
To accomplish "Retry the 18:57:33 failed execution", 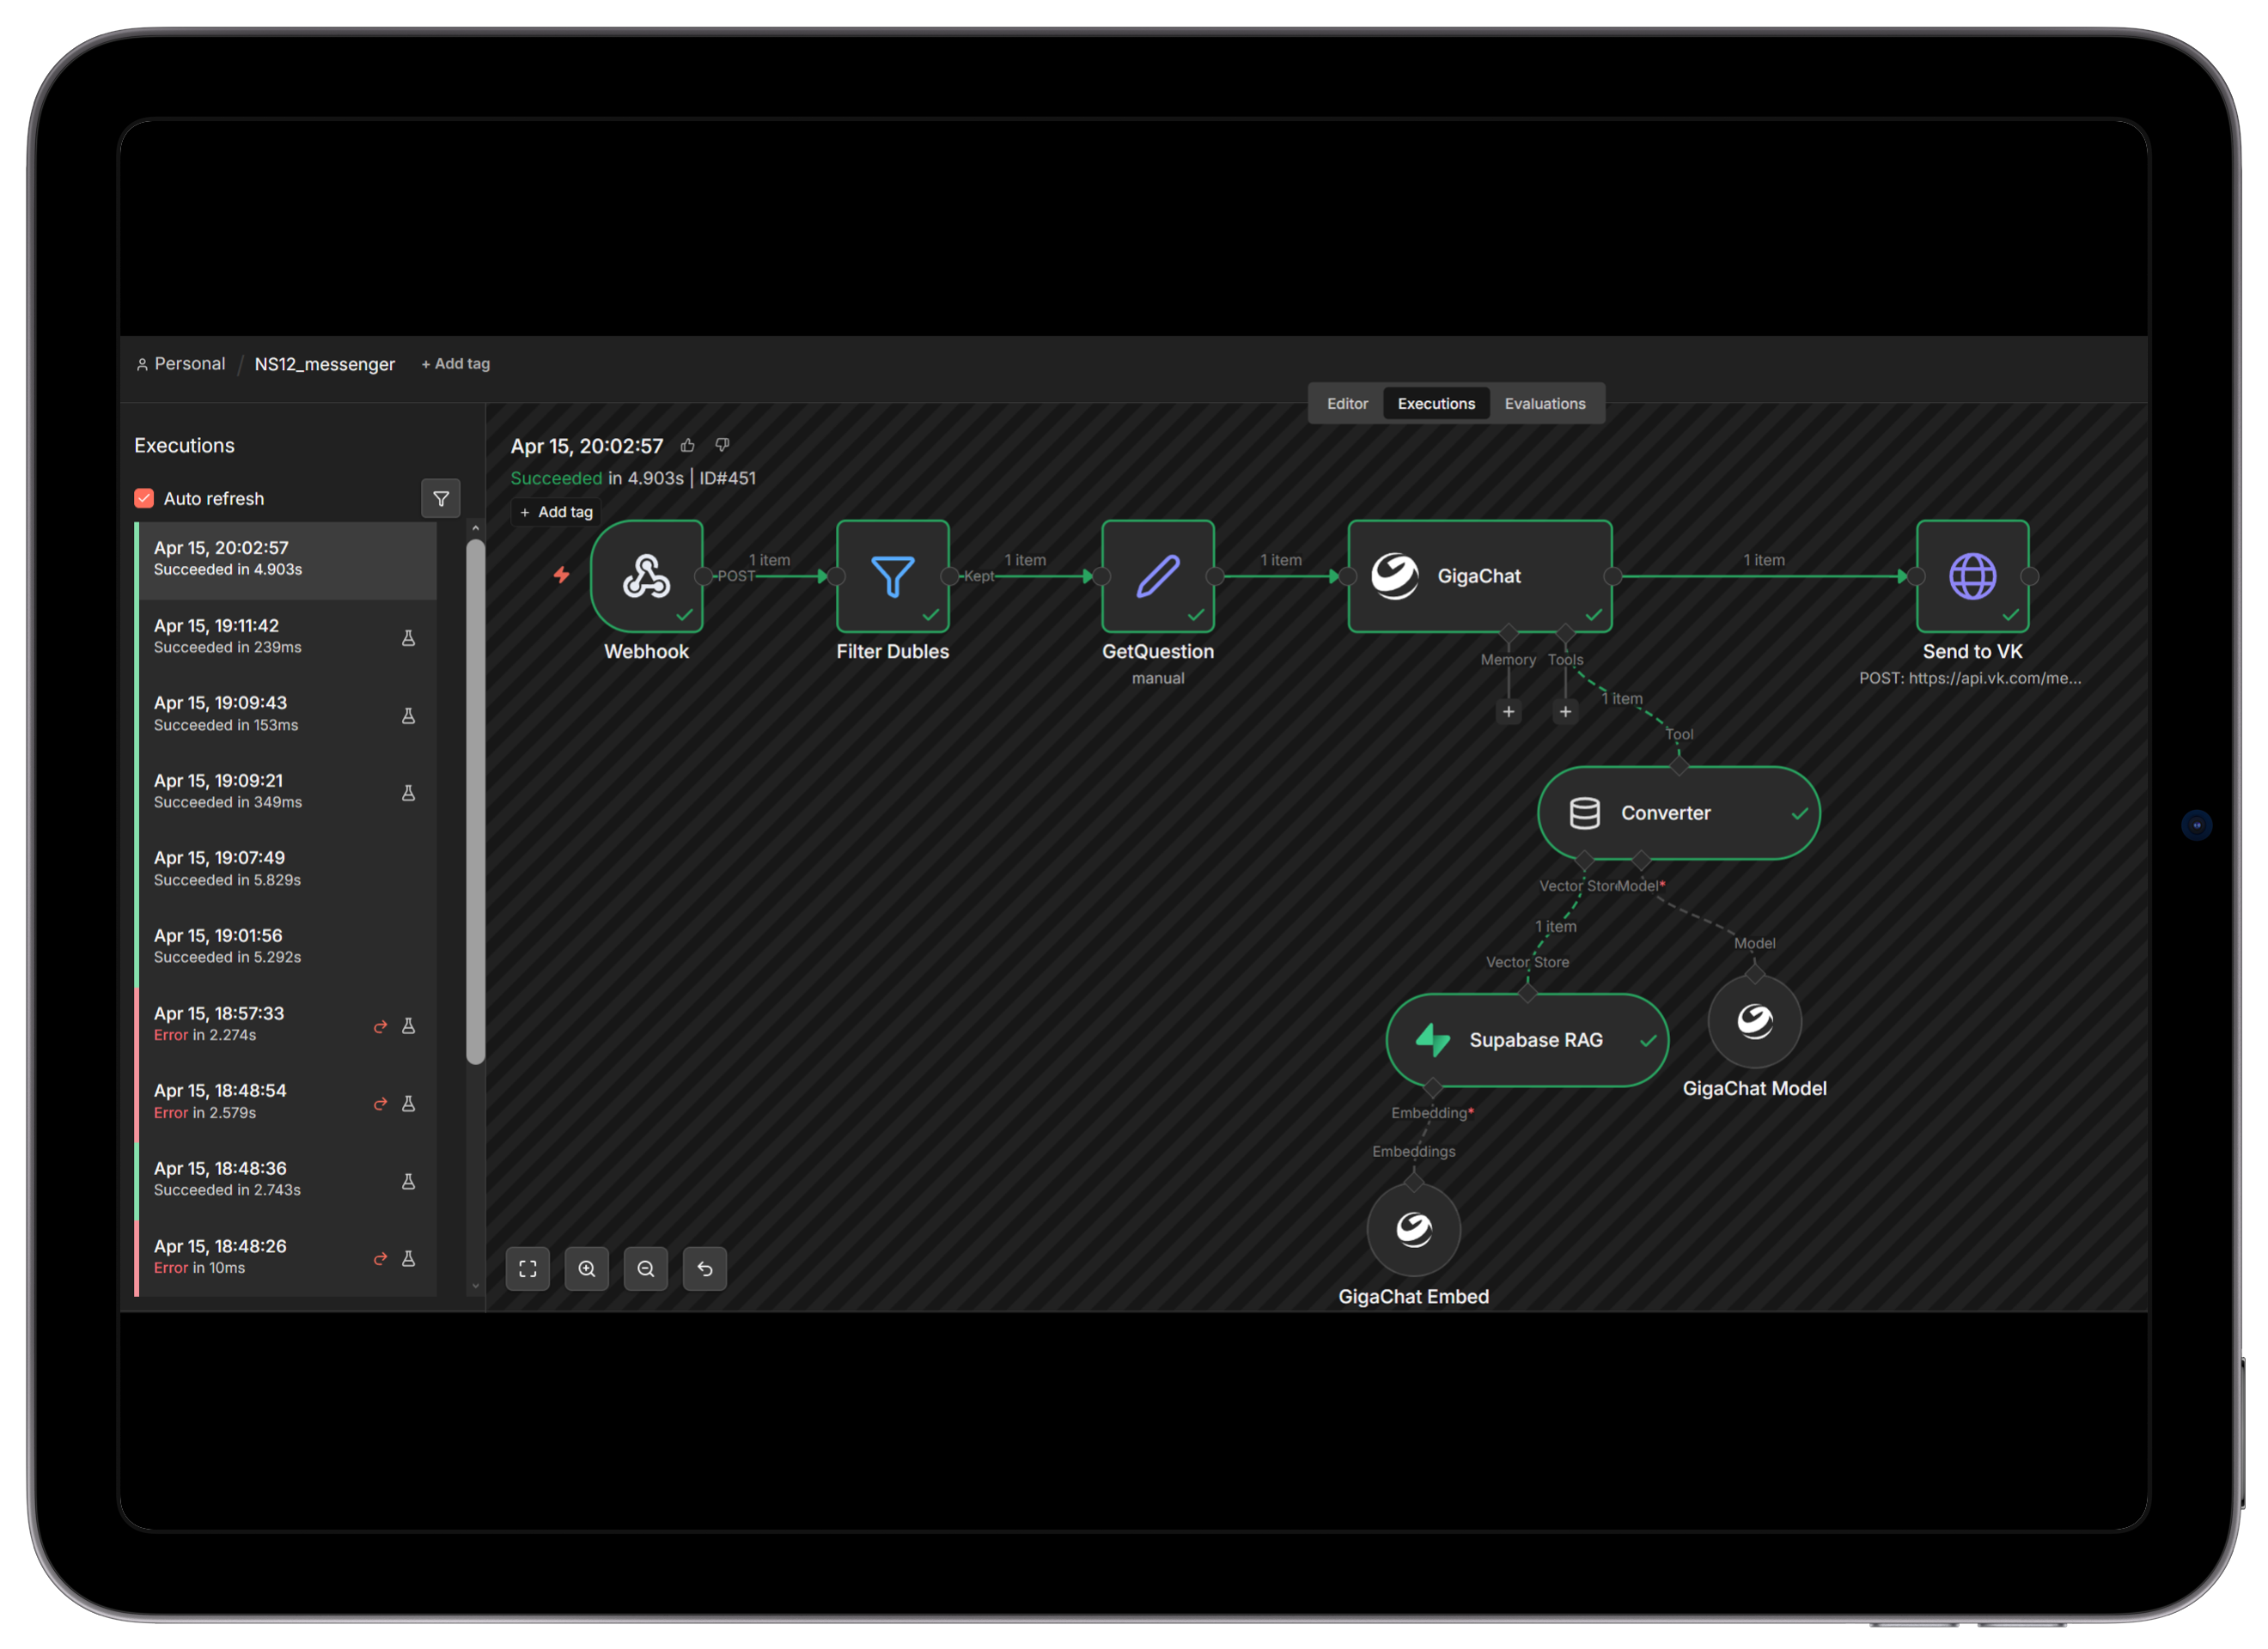I will [380, 1026].
